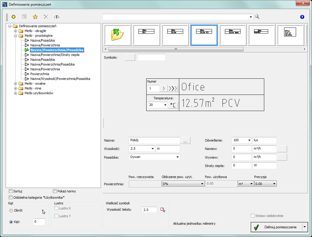Click the Metki - inne folder icon
This screenshot has height=237, width=312.
click(21, 88)
